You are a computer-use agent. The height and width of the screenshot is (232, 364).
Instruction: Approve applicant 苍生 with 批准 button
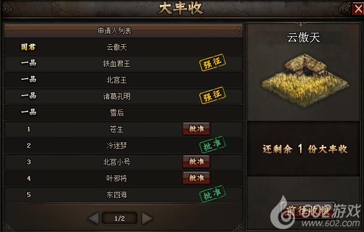196,129
